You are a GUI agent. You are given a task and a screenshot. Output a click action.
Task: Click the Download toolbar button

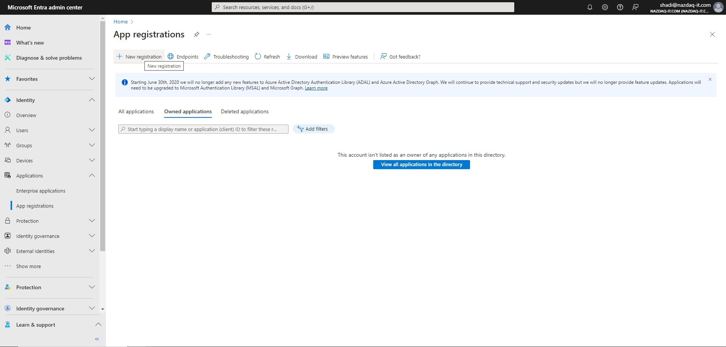coord(301,57)
